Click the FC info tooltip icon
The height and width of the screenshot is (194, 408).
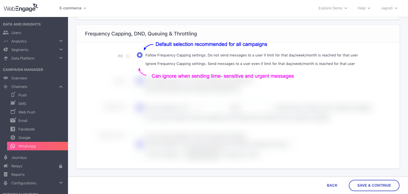click(x=128, y=56)
